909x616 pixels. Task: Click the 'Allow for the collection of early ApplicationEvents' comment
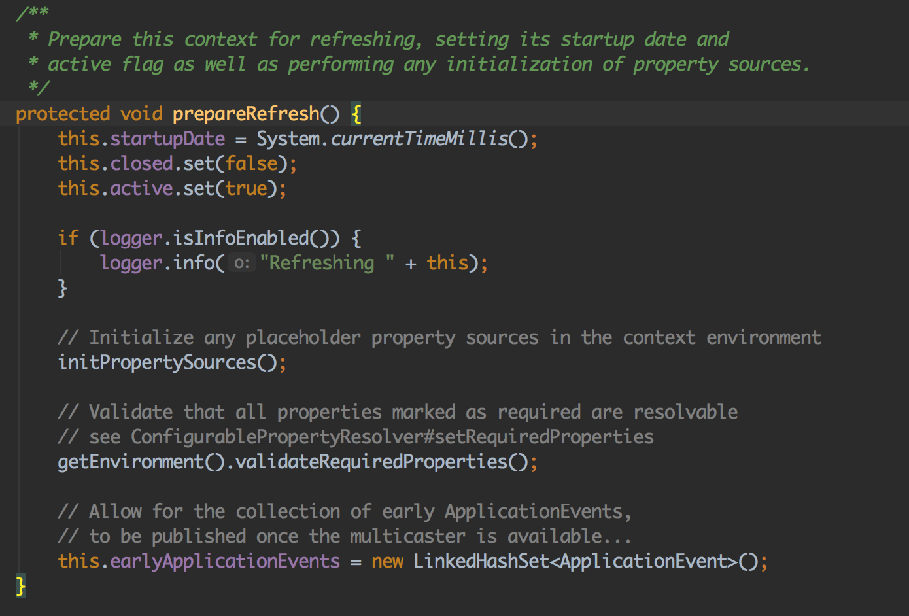coord(345,512)
